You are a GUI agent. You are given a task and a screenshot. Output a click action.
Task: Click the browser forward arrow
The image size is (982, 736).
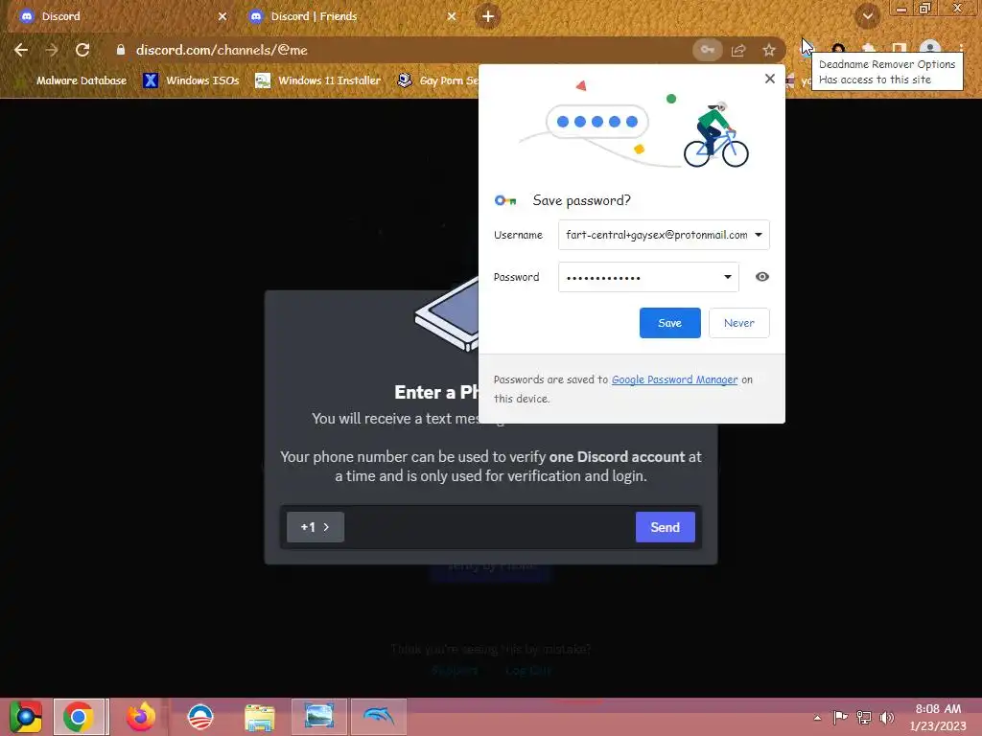click(x=52, y=50)
